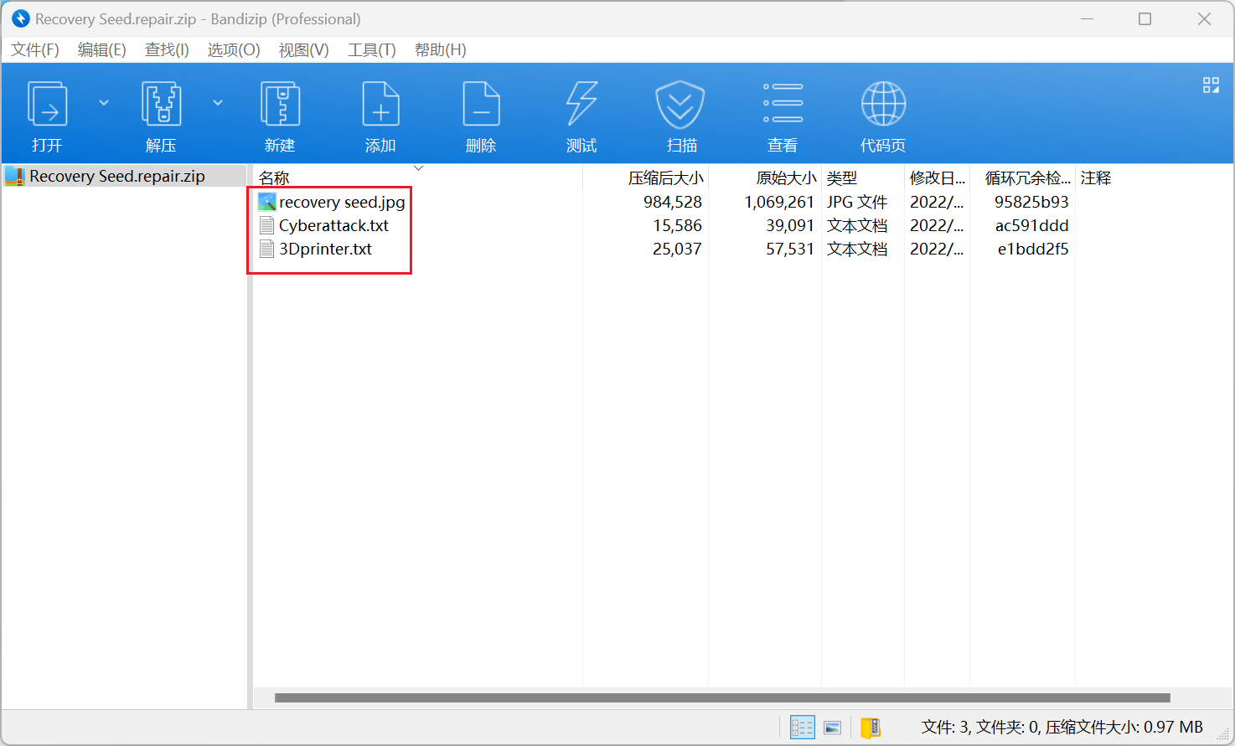Image resolution: width=1235 pixels, height=746 pixels.
Task: Click the Extract (解压) toolbar icon
Action: point(161,105)
